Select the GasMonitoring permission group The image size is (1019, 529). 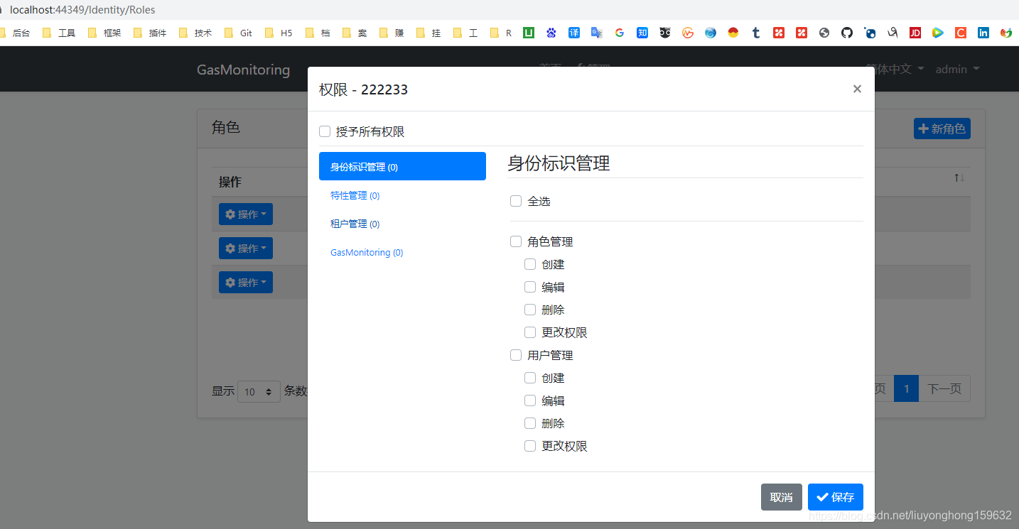click(x=367, y=252)
